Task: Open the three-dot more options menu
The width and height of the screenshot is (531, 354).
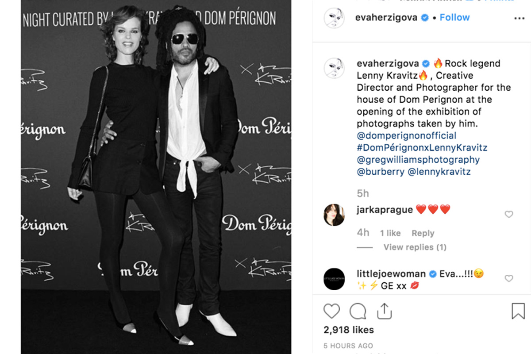Action: 519,18
